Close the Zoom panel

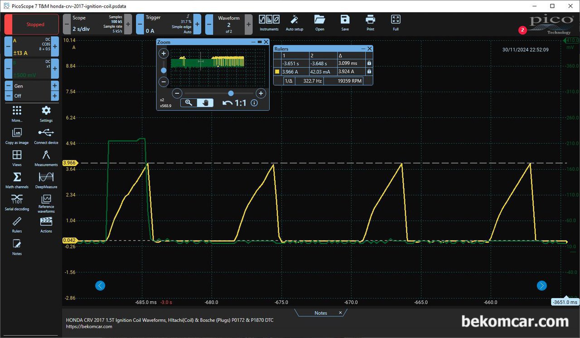click(266, 42)
